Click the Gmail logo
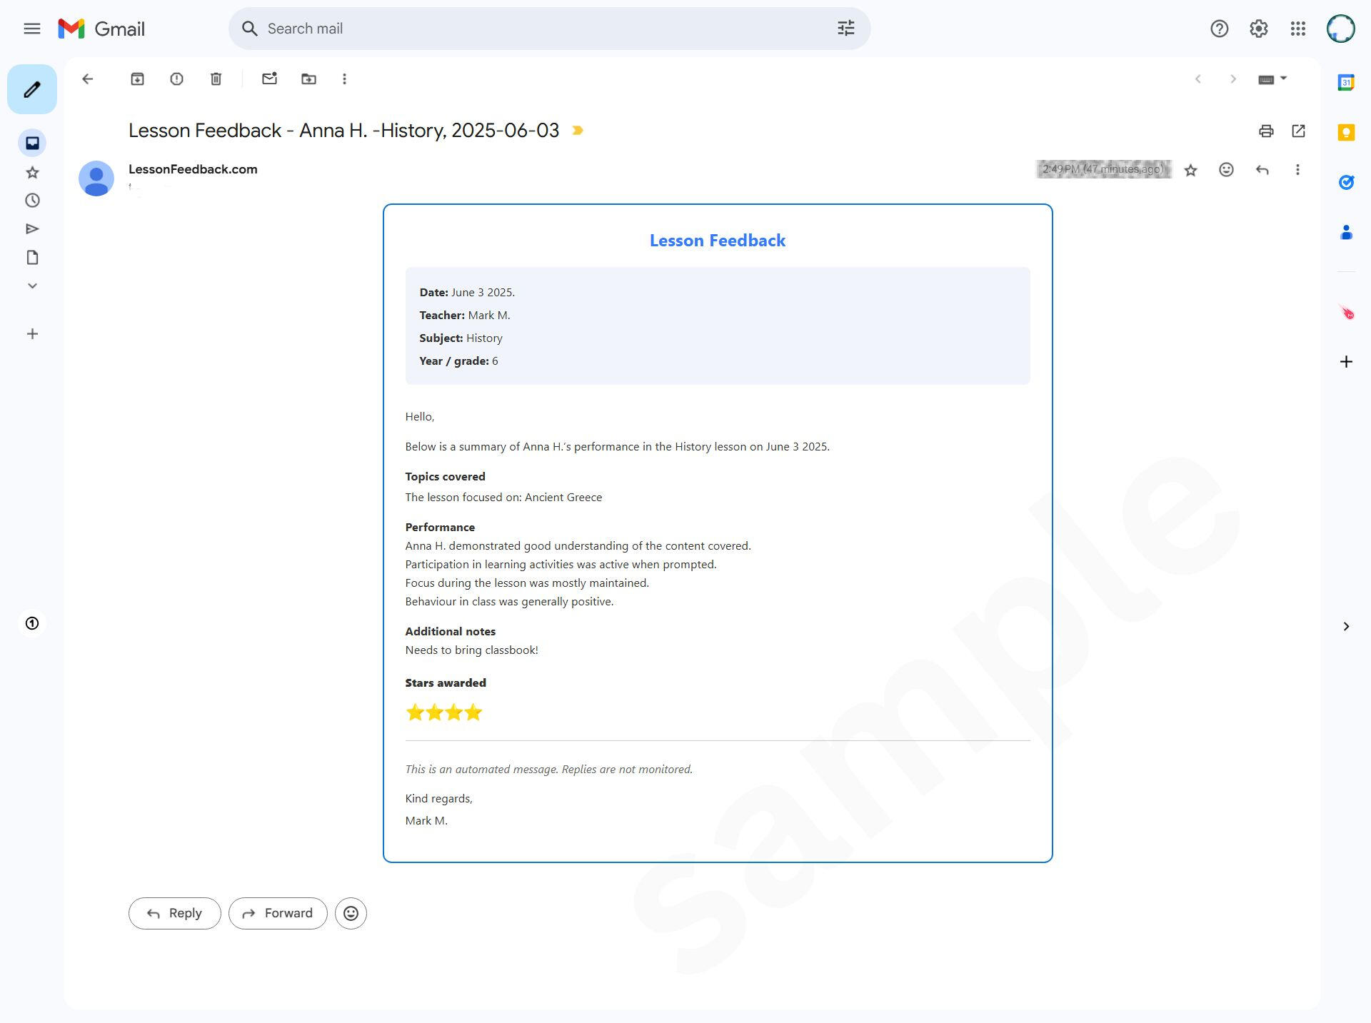This screenshot has width=1371, height=1023. tap(101, 29)
